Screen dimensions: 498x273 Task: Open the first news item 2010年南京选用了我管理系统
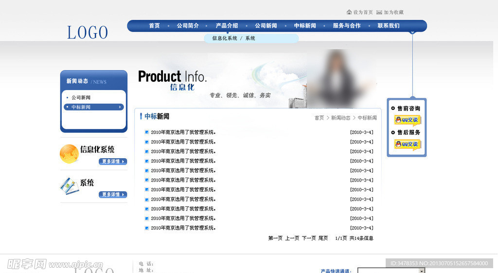[183, 132]
